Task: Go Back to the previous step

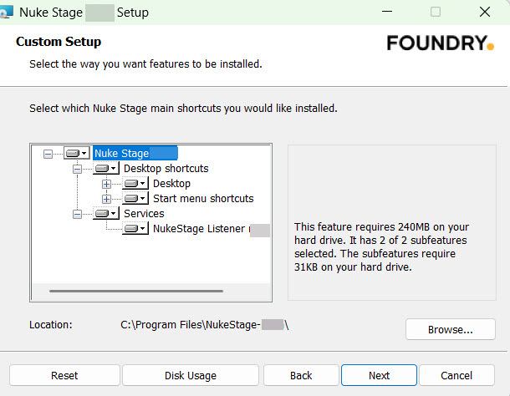Action: click(301, 375)
